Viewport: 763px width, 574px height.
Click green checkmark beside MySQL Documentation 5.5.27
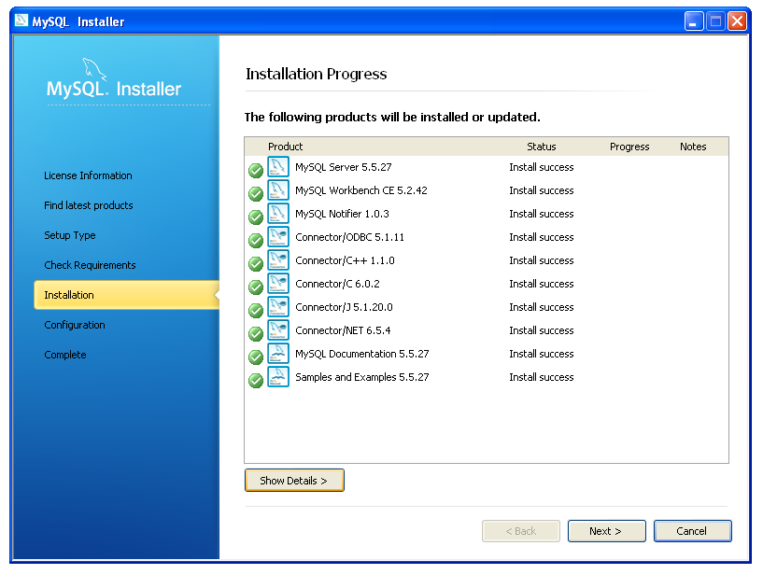[256, 357]
